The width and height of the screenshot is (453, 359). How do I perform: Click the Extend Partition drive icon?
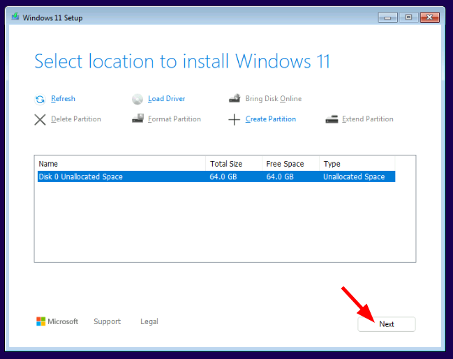[332, 119]
